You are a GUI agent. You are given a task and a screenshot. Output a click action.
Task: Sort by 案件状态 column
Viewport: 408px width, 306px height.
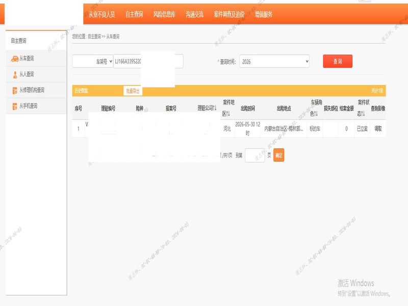click(363, 108)
